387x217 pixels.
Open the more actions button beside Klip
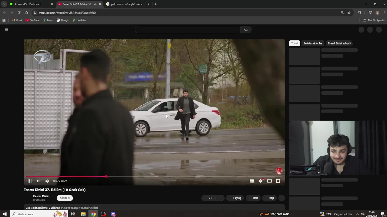[281, 198]
